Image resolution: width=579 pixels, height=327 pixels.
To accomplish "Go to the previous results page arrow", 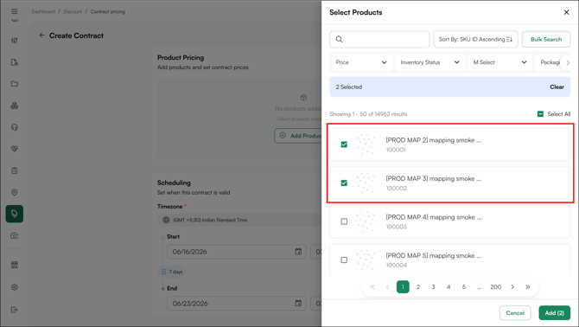I will click(x=388, y=286).
